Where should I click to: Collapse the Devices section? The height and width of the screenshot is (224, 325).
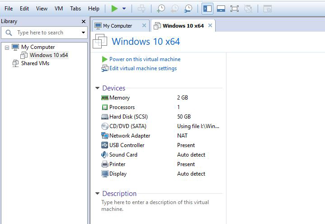pos(97,88)
